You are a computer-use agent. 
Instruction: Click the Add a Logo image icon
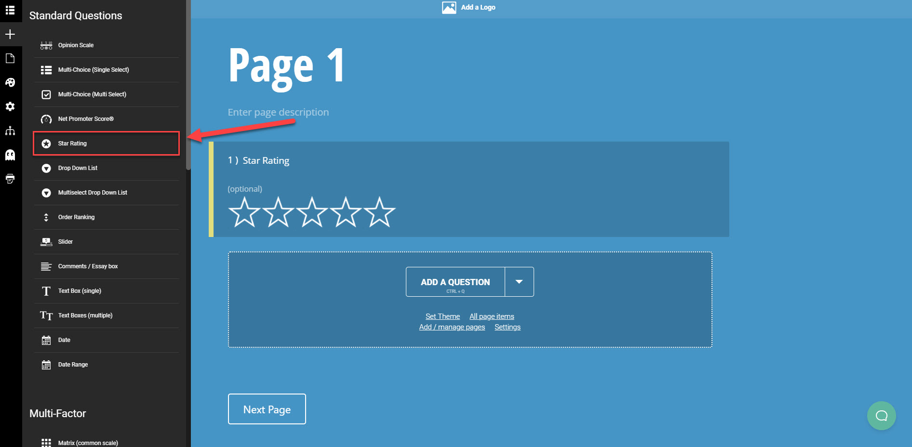tap(449, 7)
